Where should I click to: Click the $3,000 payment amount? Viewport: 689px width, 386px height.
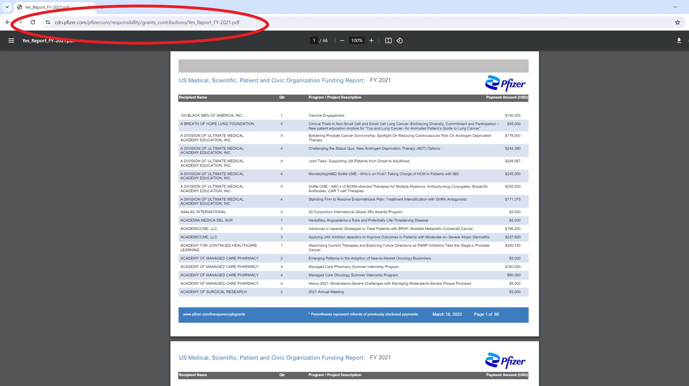point(515,292)
